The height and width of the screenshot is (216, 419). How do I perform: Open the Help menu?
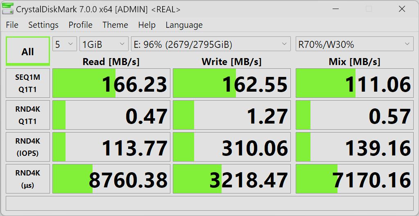[x=147, y=25]
